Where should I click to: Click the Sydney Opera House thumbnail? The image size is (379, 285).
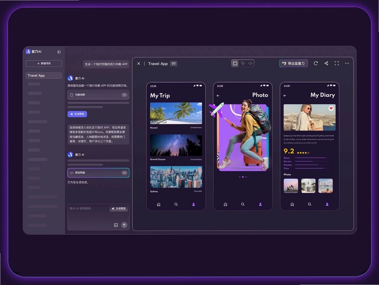(x=291, y=186)
